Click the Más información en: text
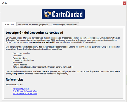 click(x=14, y=85)
